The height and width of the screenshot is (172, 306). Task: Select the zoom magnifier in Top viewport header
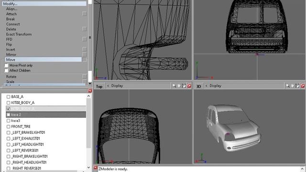pyautogui.click(x=174, y=86)
